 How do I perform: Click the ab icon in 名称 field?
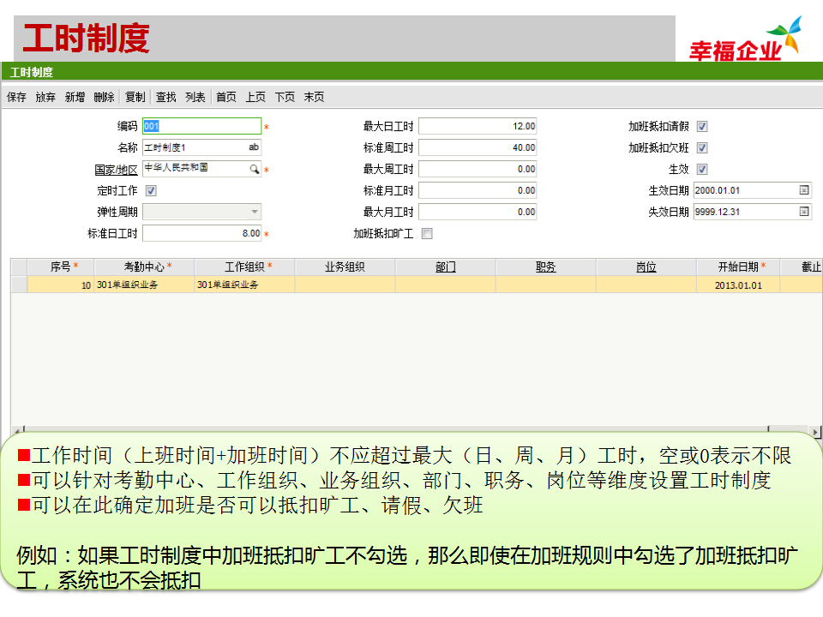253,147
